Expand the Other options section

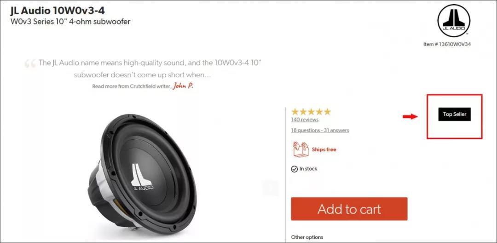[x=307, y=237]
